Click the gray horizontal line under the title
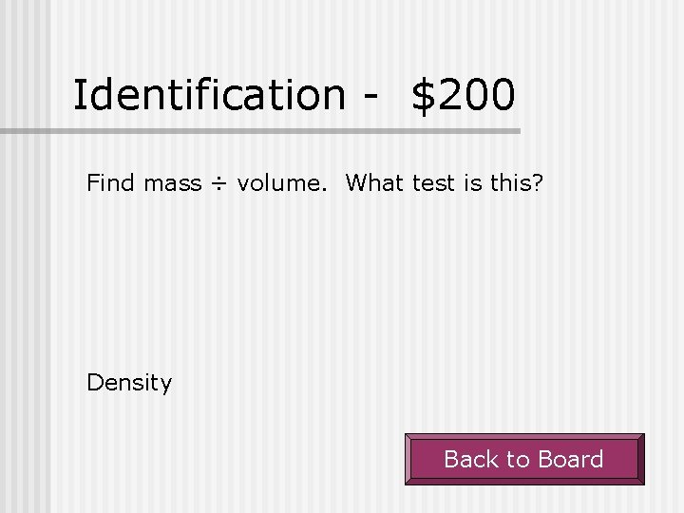 tap(285, 131)
